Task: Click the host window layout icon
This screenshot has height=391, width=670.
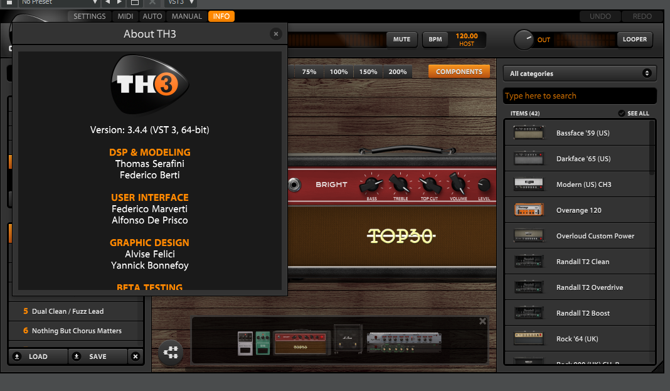Action: coord(135,3)
